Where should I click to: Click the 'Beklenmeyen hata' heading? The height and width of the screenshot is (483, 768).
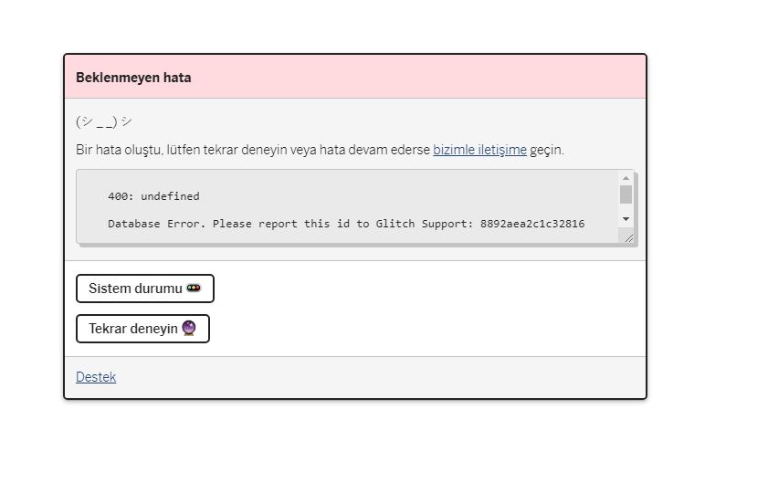tap(133, 78)
